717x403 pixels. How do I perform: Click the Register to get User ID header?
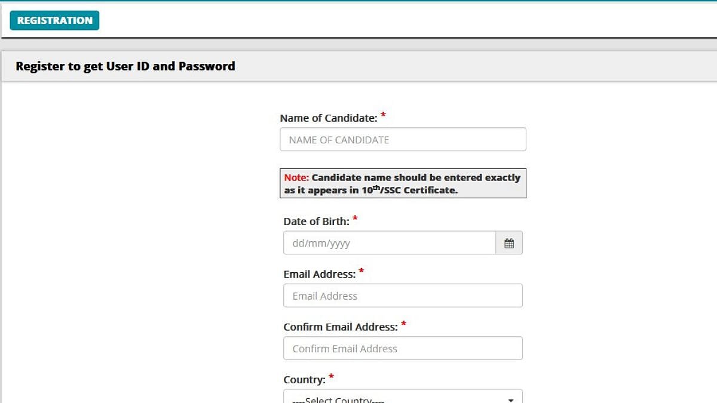tap(125, 66)
